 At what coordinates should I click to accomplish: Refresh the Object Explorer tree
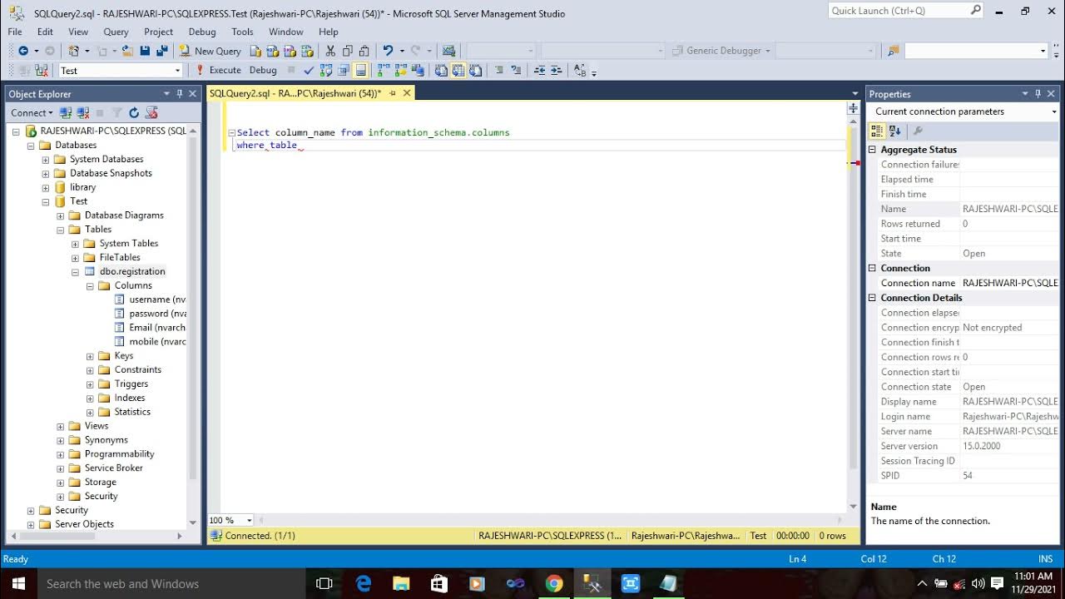134,112
